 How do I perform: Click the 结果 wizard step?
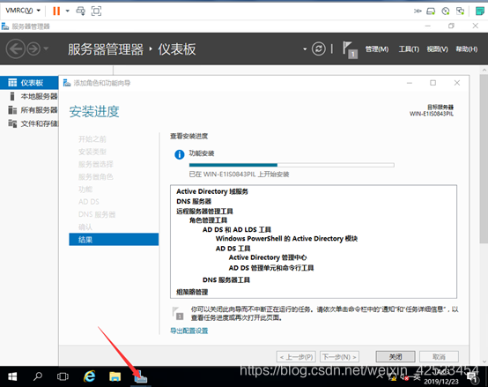tap(114, 240)
